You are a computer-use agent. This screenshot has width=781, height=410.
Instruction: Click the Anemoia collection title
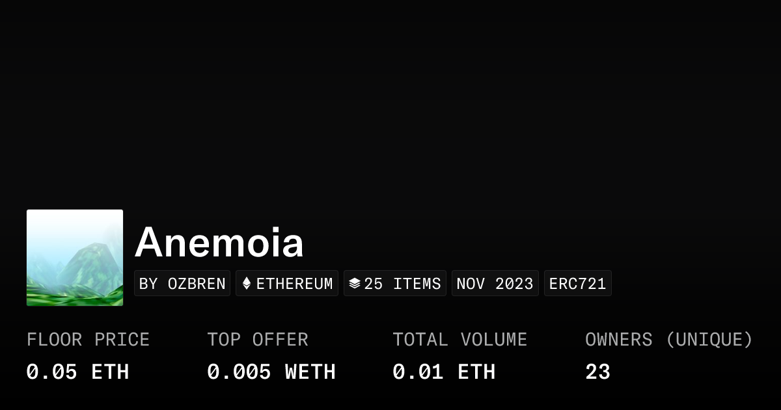click(219, 242)
